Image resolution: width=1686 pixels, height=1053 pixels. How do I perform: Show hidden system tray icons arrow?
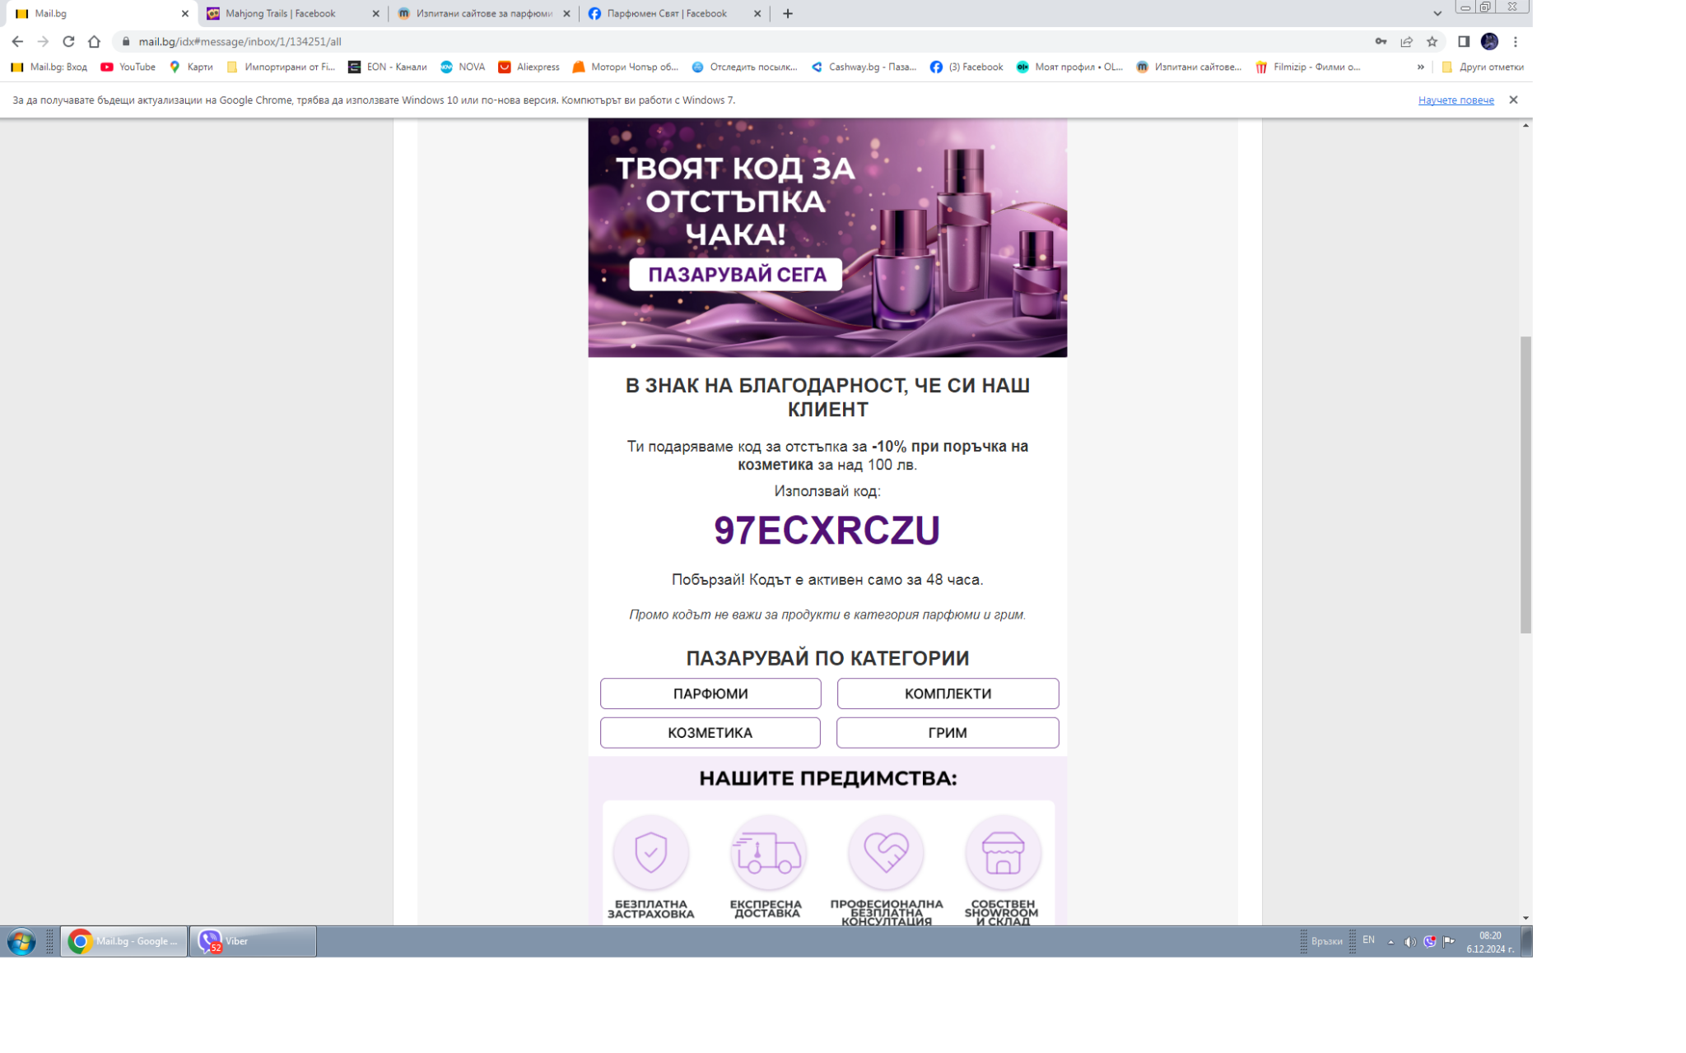[x=1390, y=942]
